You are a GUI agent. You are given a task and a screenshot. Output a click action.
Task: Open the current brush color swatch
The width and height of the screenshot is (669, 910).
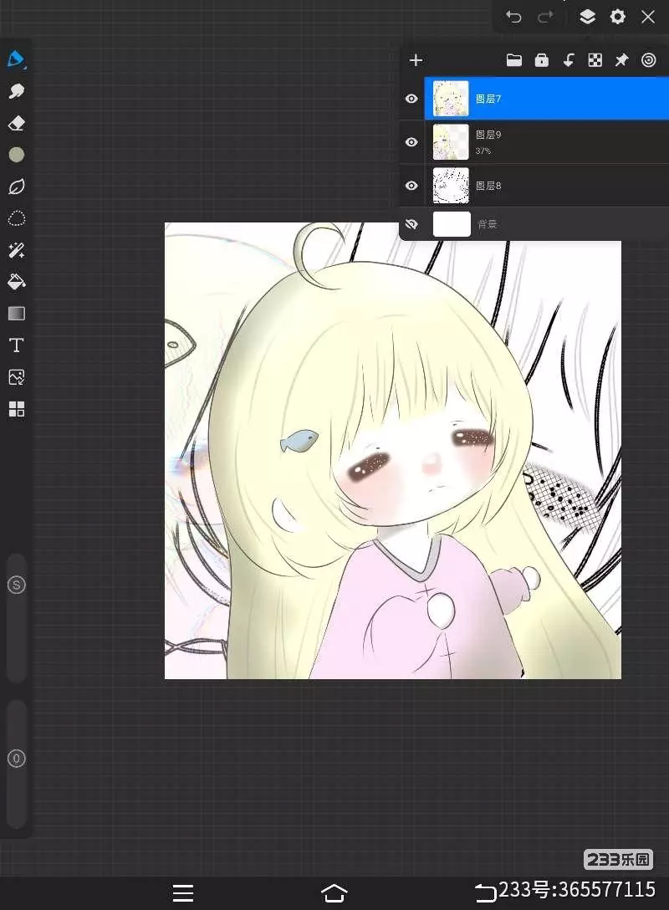pos(16,155)
